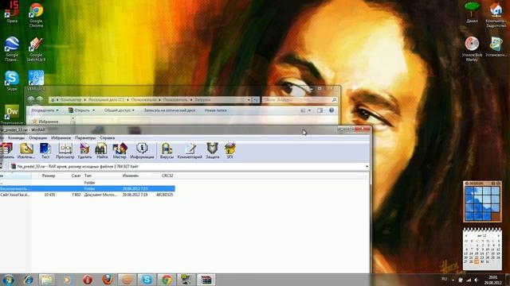510x286 pixels.
Task: Click Internet Explorer on the taskbar
Action: (29, 280)
